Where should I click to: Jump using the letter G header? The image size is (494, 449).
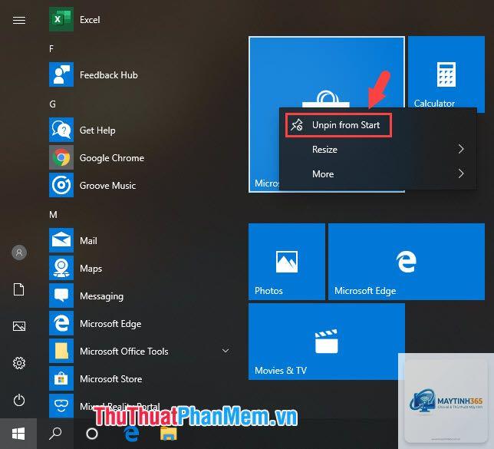[x=52, y=104]
